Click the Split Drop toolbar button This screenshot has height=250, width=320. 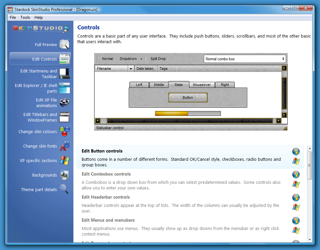click(x=158, y=59)
